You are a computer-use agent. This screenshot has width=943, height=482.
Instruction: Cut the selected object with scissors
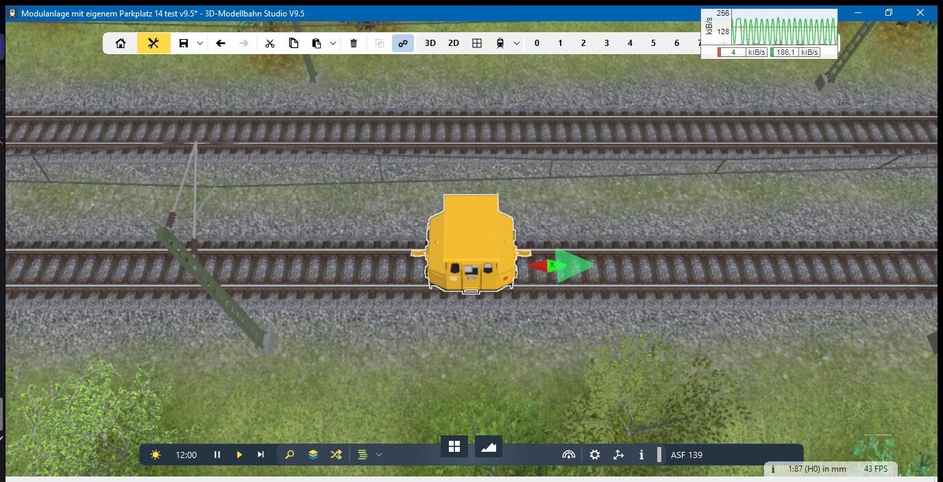[x=270, y=43]
